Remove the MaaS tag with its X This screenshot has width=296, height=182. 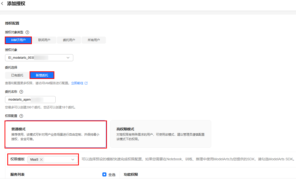point(41,160)
